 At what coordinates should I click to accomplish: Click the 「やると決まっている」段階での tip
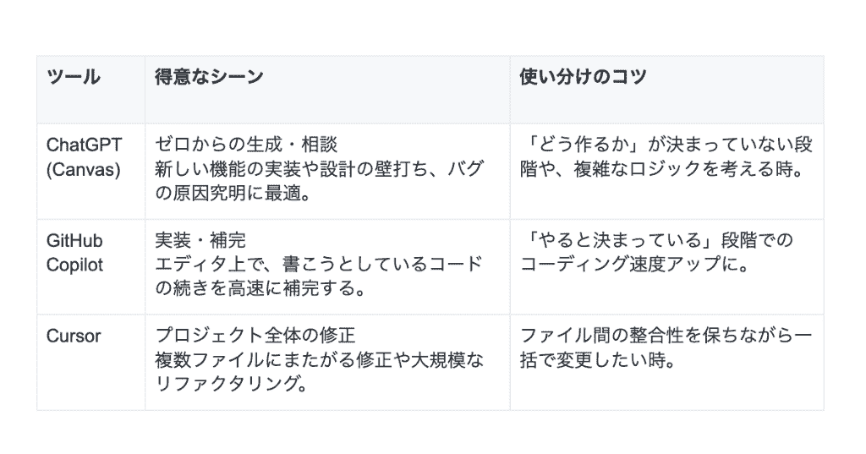click(x=656, y=240)
